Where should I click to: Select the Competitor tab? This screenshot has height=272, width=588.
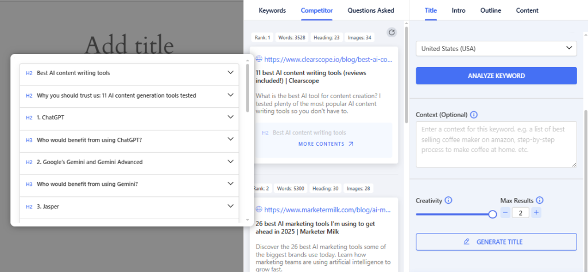pos(317,10)
